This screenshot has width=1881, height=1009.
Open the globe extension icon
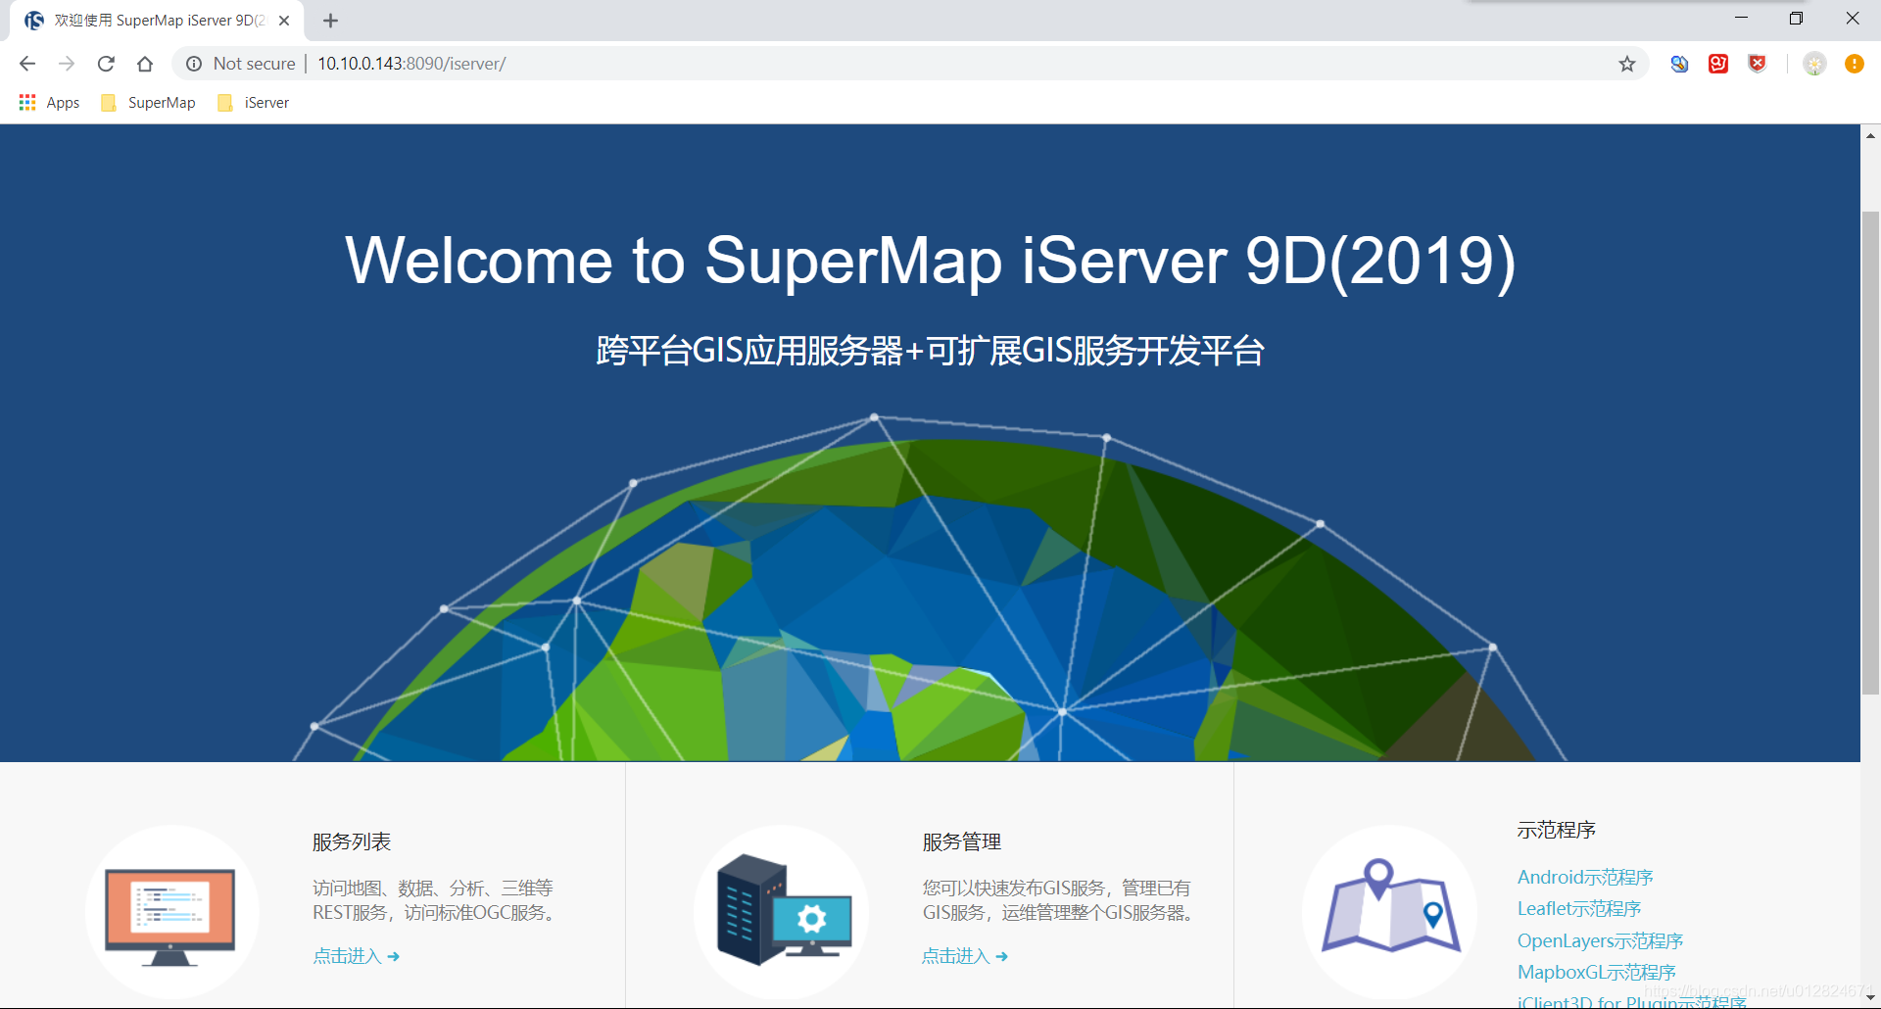[1679, 64]
